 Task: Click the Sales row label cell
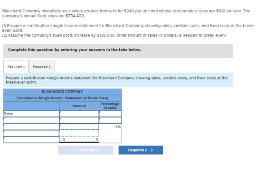(x=31, y=114)
